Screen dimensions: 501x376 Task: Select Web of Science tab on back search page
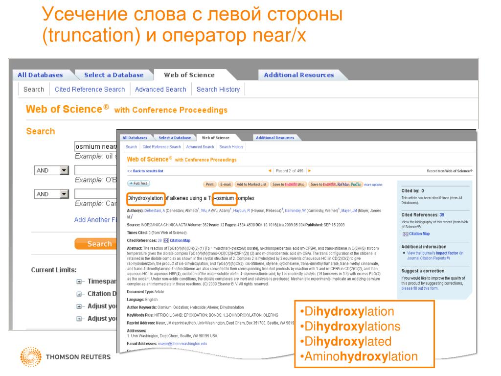189,75
